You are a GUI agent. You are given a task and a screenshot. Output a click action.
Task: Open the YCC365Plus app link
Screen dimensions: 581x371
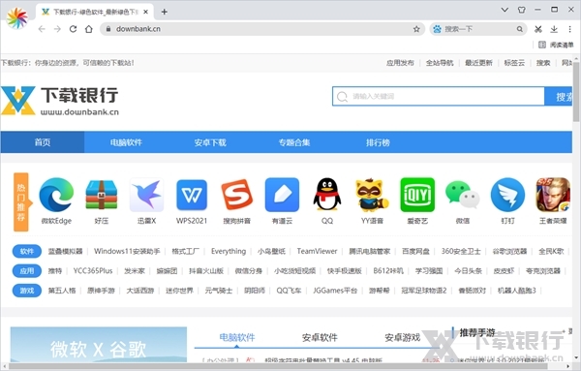(x=93, y=271)
